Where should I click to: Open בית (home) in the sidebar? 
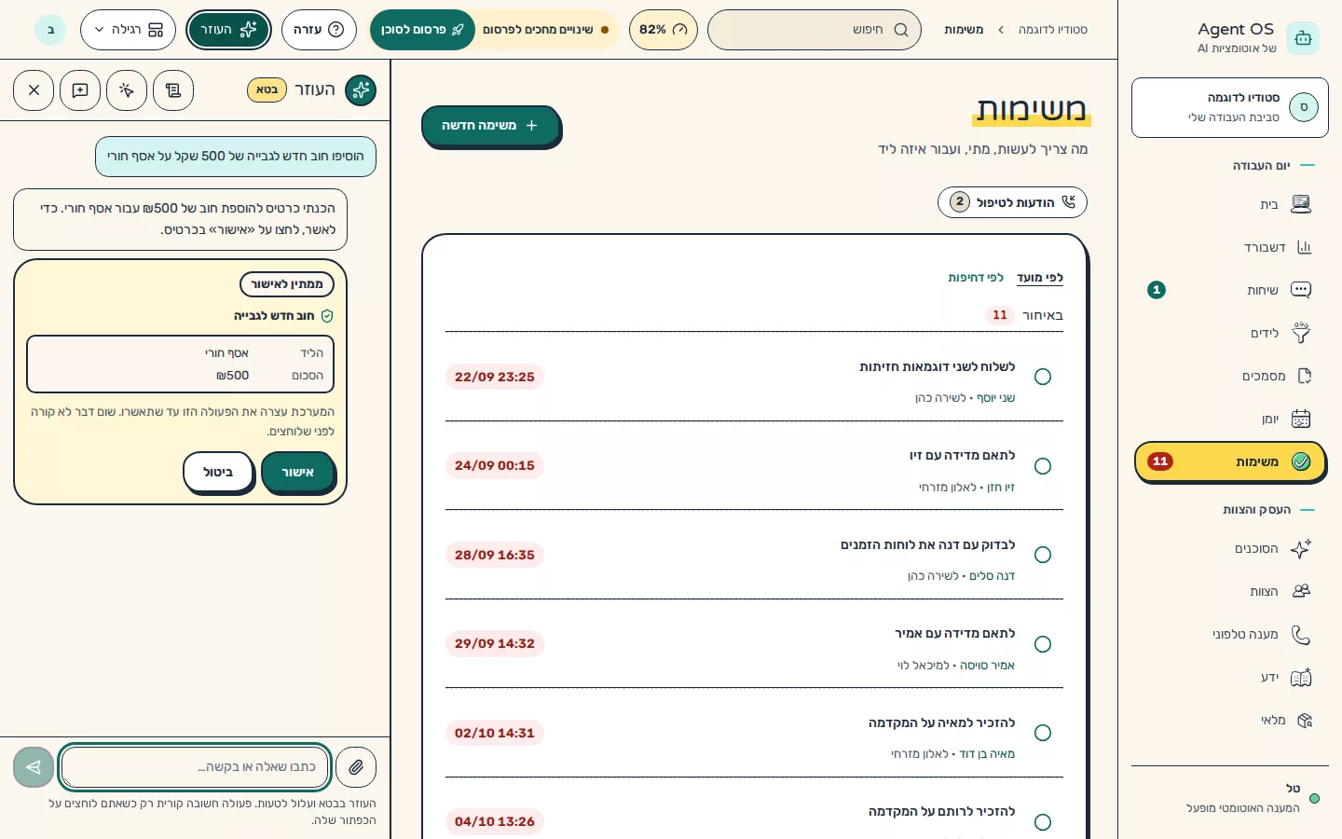click(x=1230, y=204)
